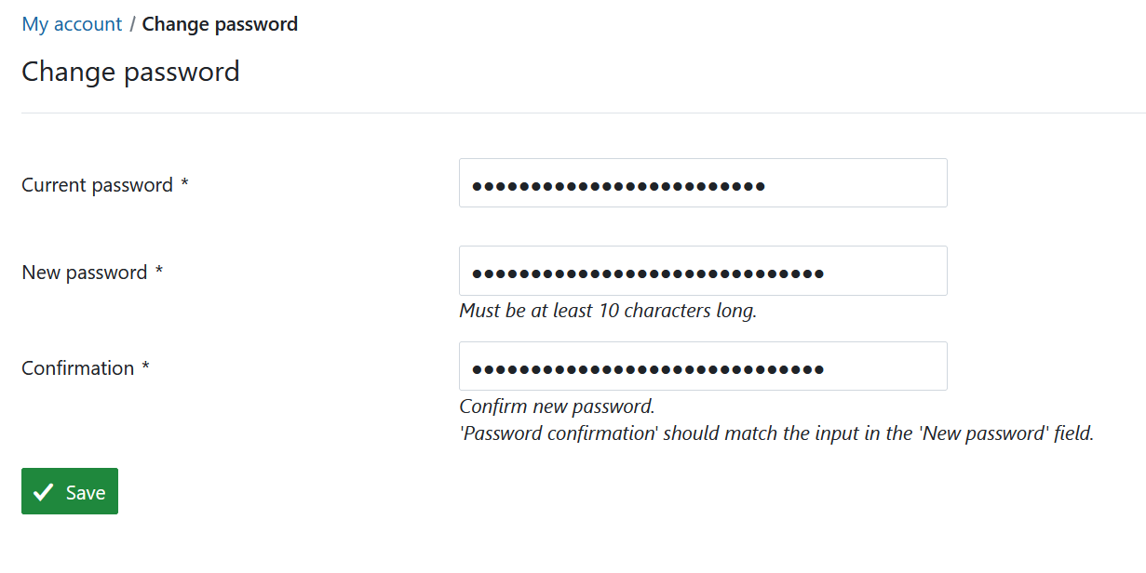Click the New password field label
The width and height of the screenshot is (1146, 573).
(x=84, y=273)
